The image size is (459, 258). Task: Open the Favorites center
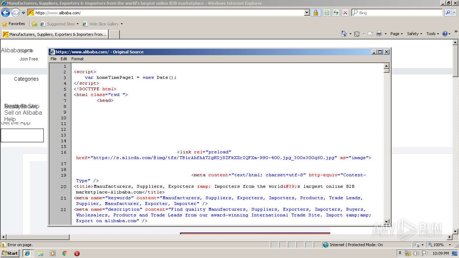point(14,24)
